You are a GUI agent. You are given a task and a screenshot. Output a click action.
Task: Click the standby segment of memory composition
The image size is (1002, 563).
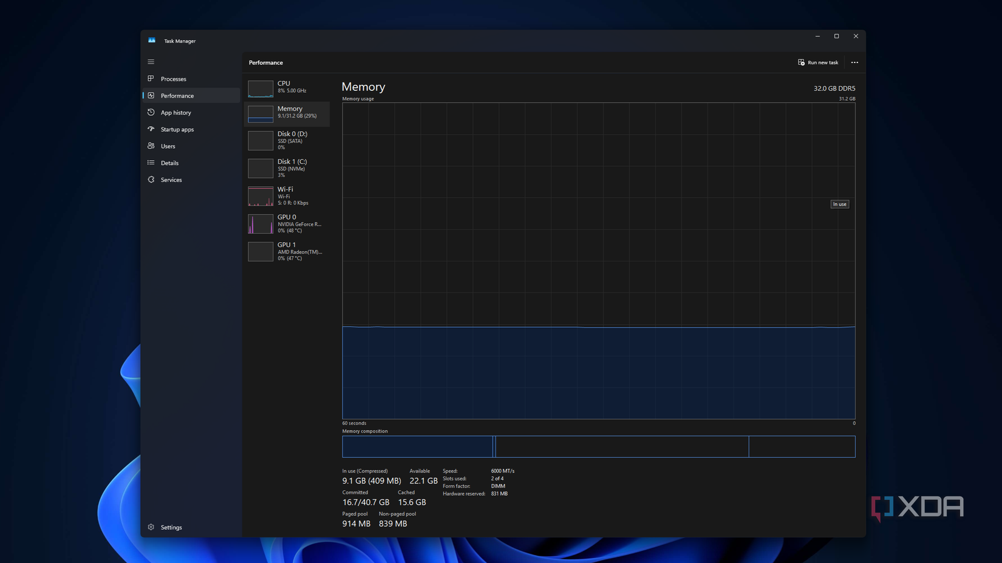click(x=622, y=447)
